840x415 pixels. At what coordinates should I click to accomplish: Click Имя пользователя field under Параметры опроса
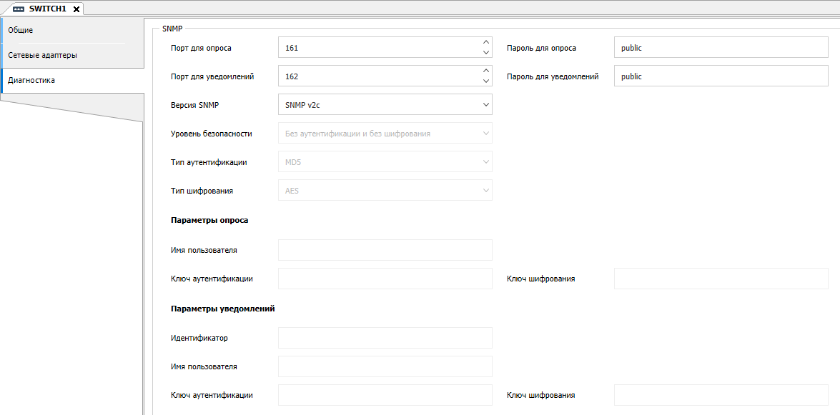coord(385,250)
